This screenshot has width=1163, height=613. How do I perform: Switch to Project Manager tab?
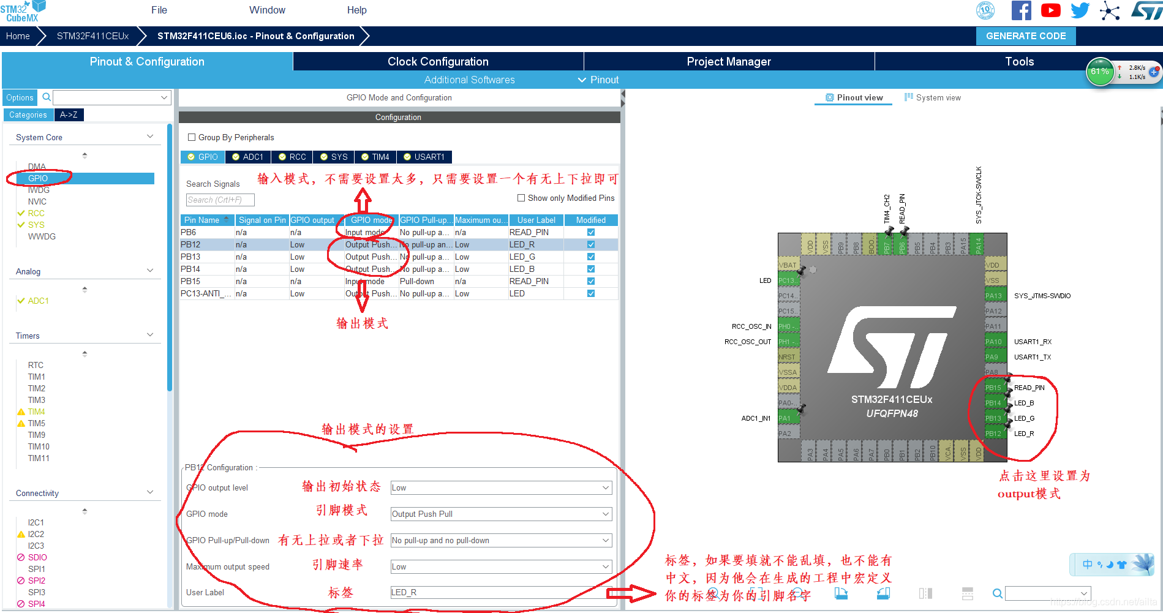point(729,61)
